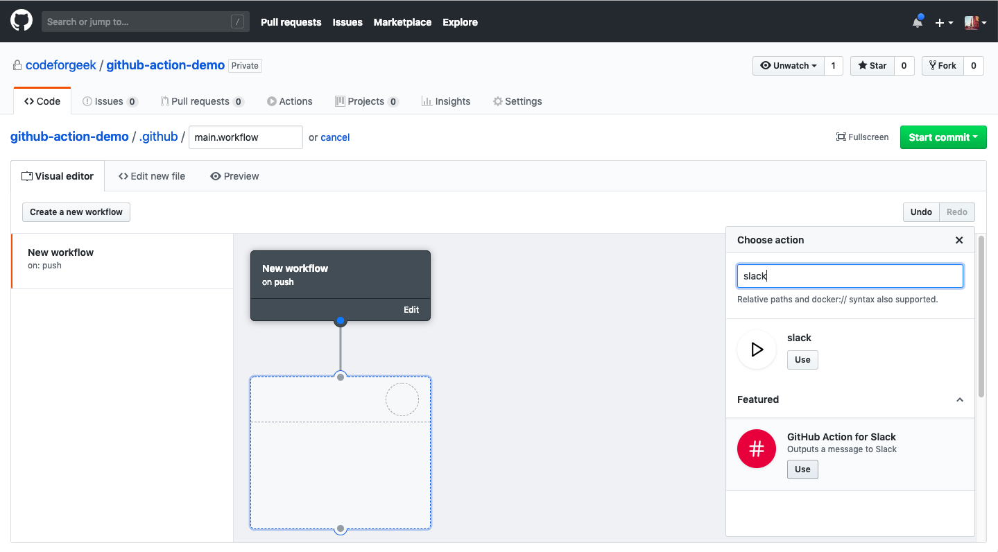Open GitHub home via Octocat logo
Viewport: 998px width, 552px height.
(21, 21)
